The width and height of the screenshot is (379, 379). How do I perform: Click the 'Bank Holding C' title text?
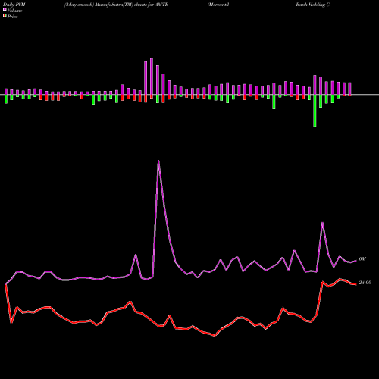(x=313, y=5)
